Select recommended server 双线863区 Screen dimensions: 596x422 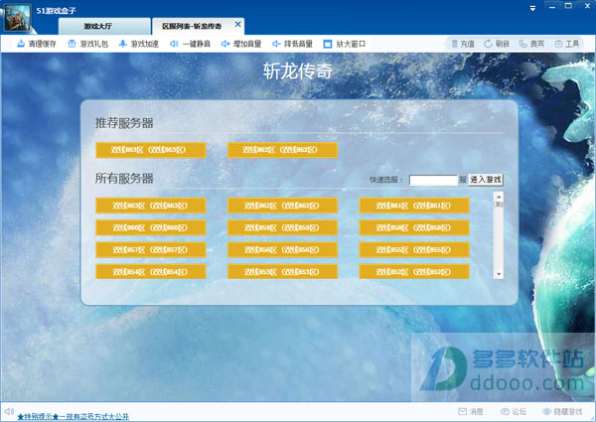[x=151, y=150]
